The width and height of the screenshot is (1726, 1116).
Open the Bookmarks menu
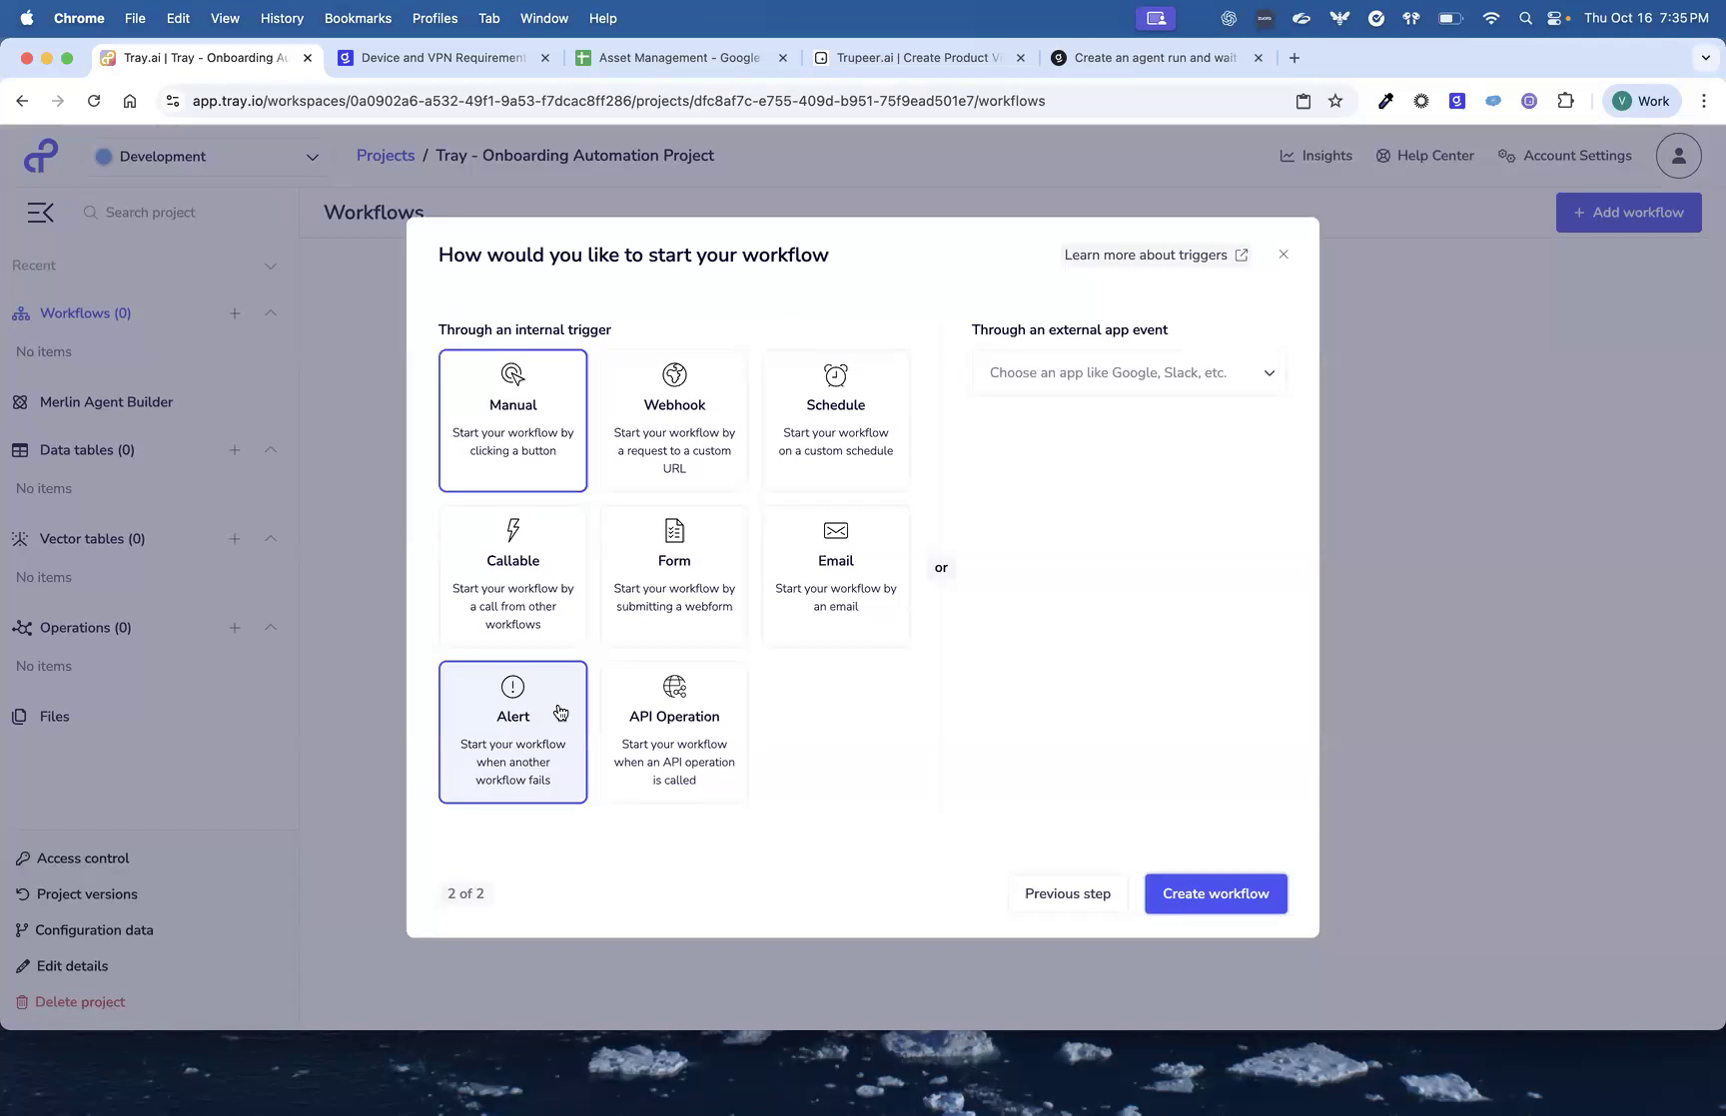358,18
